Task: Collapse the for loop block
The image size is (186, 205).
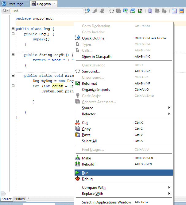Action: coord(13,86)
